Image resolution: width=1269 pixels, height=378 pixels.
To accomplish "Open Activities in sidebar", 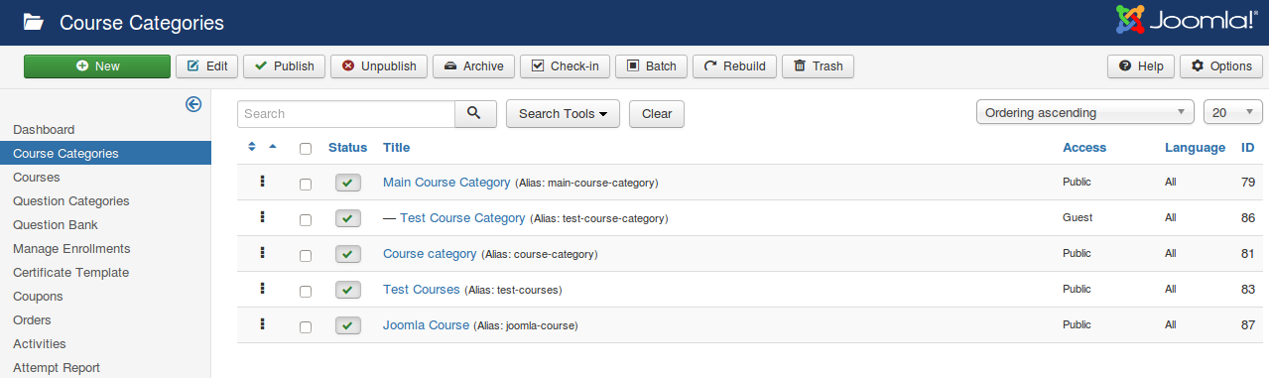I will point(39,344).
